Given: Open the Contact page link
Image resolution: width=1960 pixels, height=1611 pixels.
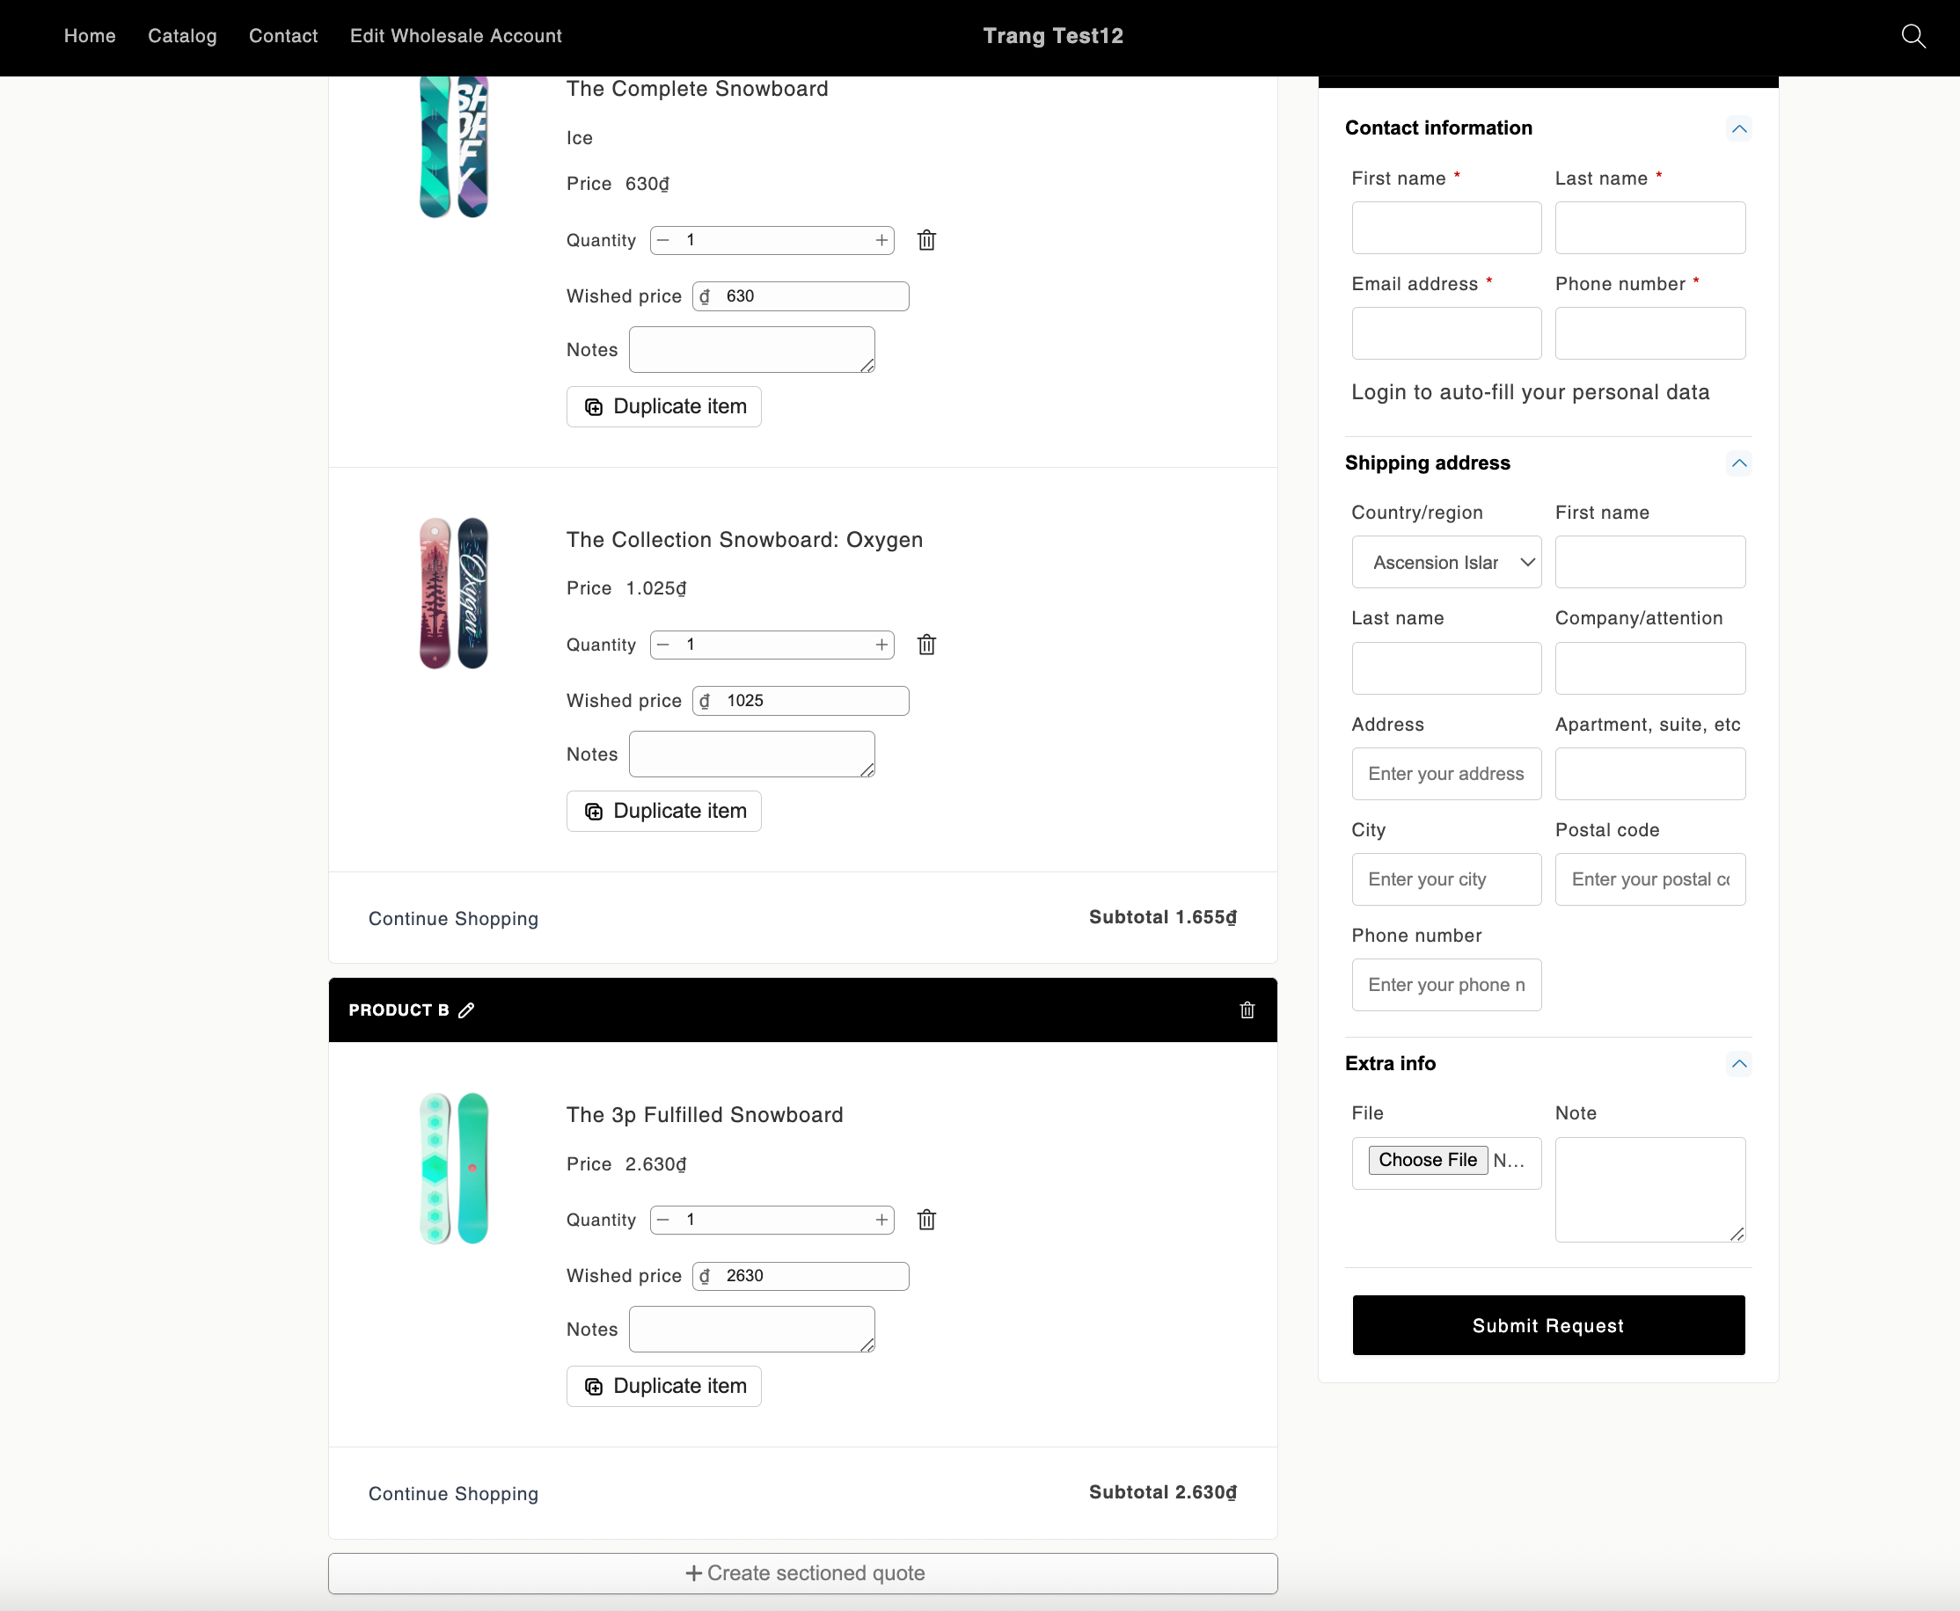Looking at the screenshot, I should click(283, 36).
